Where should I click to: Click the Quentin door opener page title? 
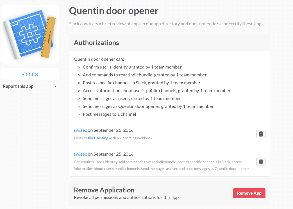[x=114, y=11]
